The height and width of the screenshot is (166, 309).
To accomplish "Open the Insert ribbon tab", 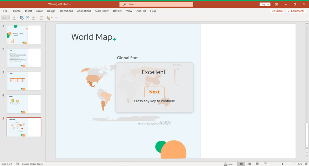I will point(28,11).
